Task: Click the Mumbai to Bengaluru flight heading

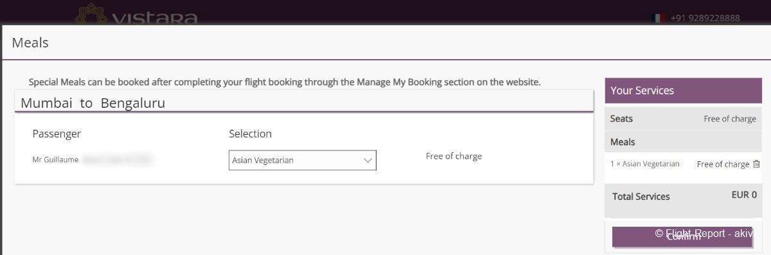Action: (x=93, y=103)
